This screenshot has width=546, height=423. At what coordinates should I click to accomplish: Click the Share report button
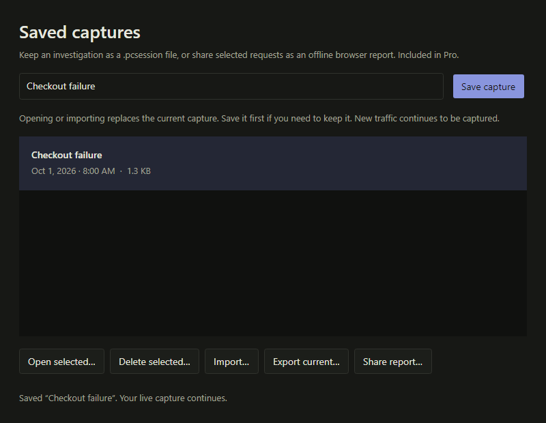tap(393, 362)
